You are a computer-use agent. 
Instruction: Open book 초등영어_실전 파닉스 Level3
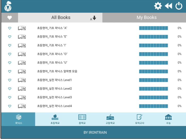point(55,97)
